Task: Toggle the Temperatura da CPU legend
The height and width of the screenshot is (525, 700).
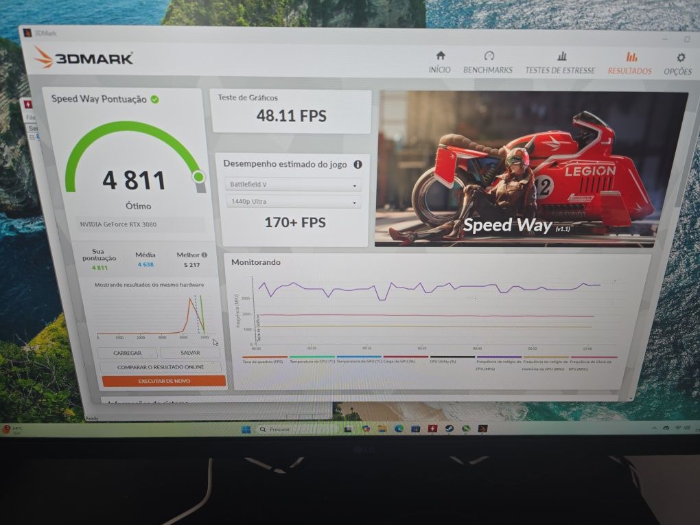Action: tap(312, 360)
